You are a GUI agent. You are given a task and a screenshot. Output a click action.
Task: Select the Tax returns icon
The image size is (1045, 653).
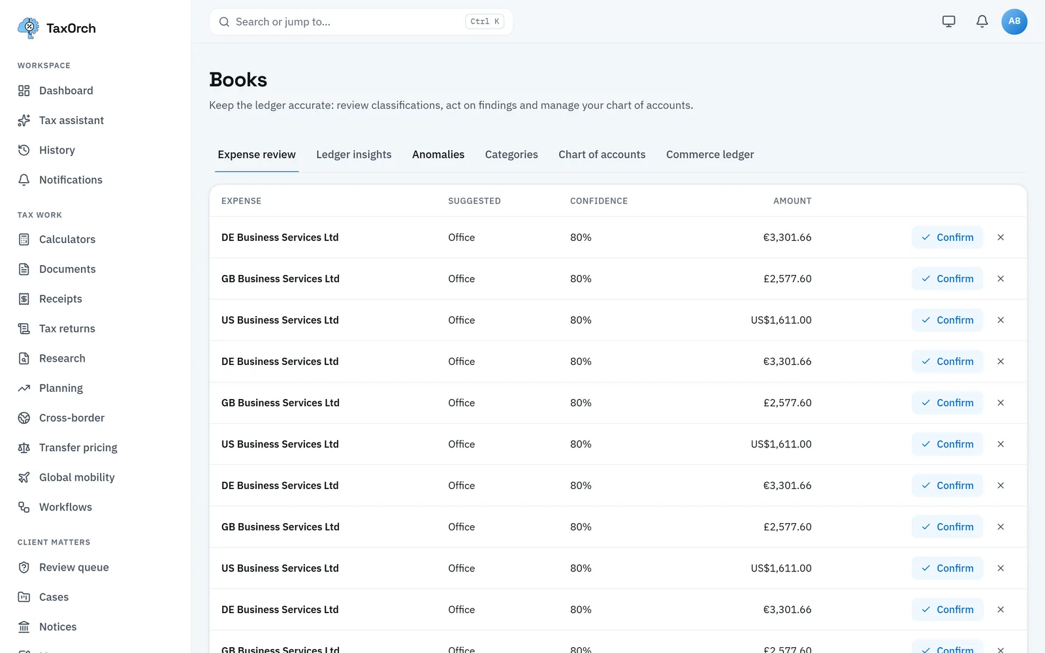click(24, 328)
